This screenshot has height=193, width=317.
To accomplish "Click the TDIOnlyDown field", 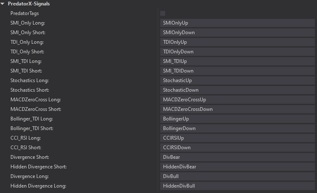I will click(237, 52).
